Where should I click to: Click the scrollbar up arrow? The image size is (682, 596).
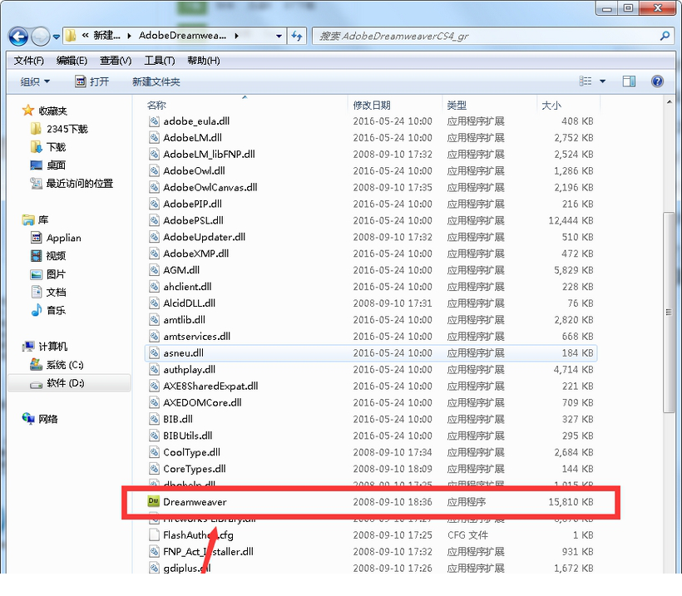click(x=669, y=101)
